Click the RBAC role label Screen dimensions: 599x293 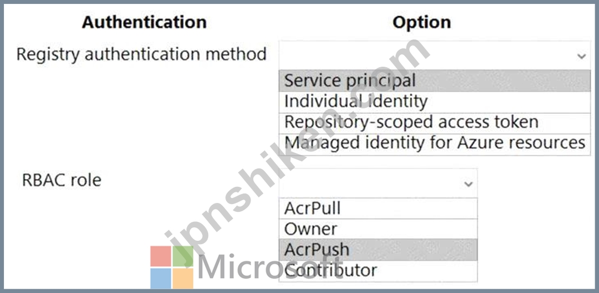point(62,180)
